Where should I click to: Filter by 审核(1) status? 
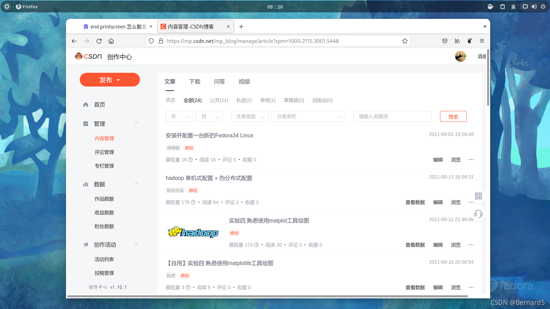[x=268, y=100]
